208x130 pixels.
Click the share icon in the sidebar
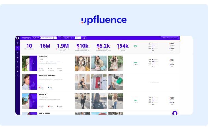(17, 67)
